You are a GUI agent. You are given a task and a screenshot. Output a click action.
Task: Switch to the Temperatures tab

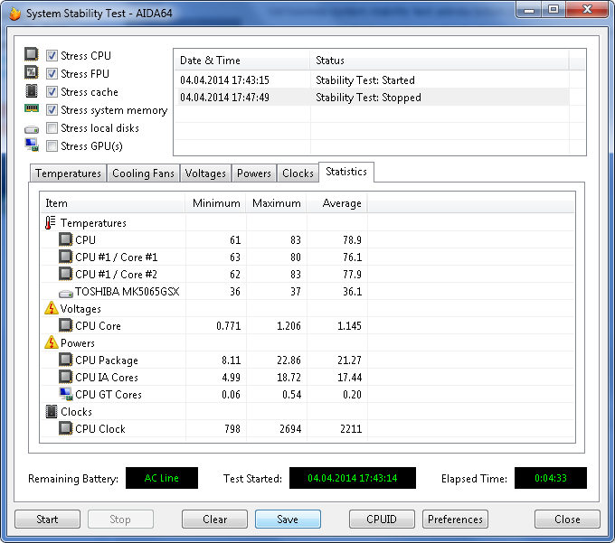click(68, 173)
